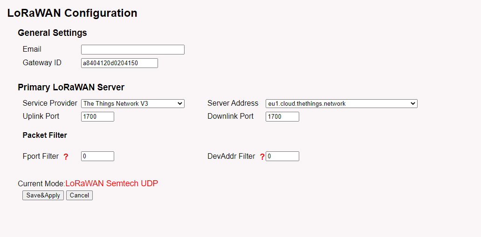Click the DevAddr Filter help question mark

click(x=262, y=156)
